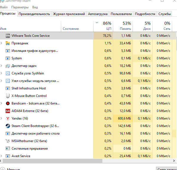This screenshot has width=177, height=170.
Task: Click the horizontal scrollbar right arrow
Action: (x=174, y=161)
